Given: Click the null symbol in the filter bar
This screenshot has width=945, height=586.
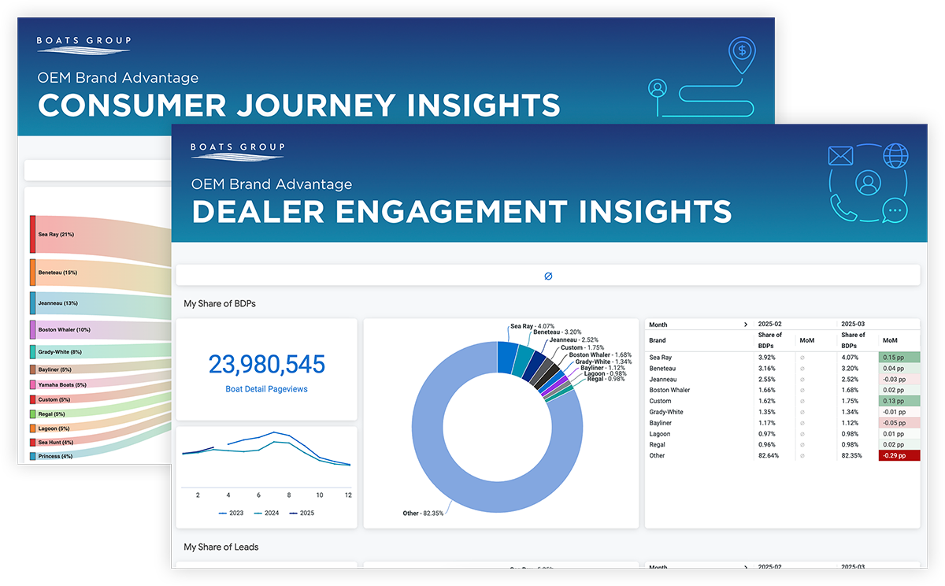Looking at the screenshot, I should tap(548, 276).
